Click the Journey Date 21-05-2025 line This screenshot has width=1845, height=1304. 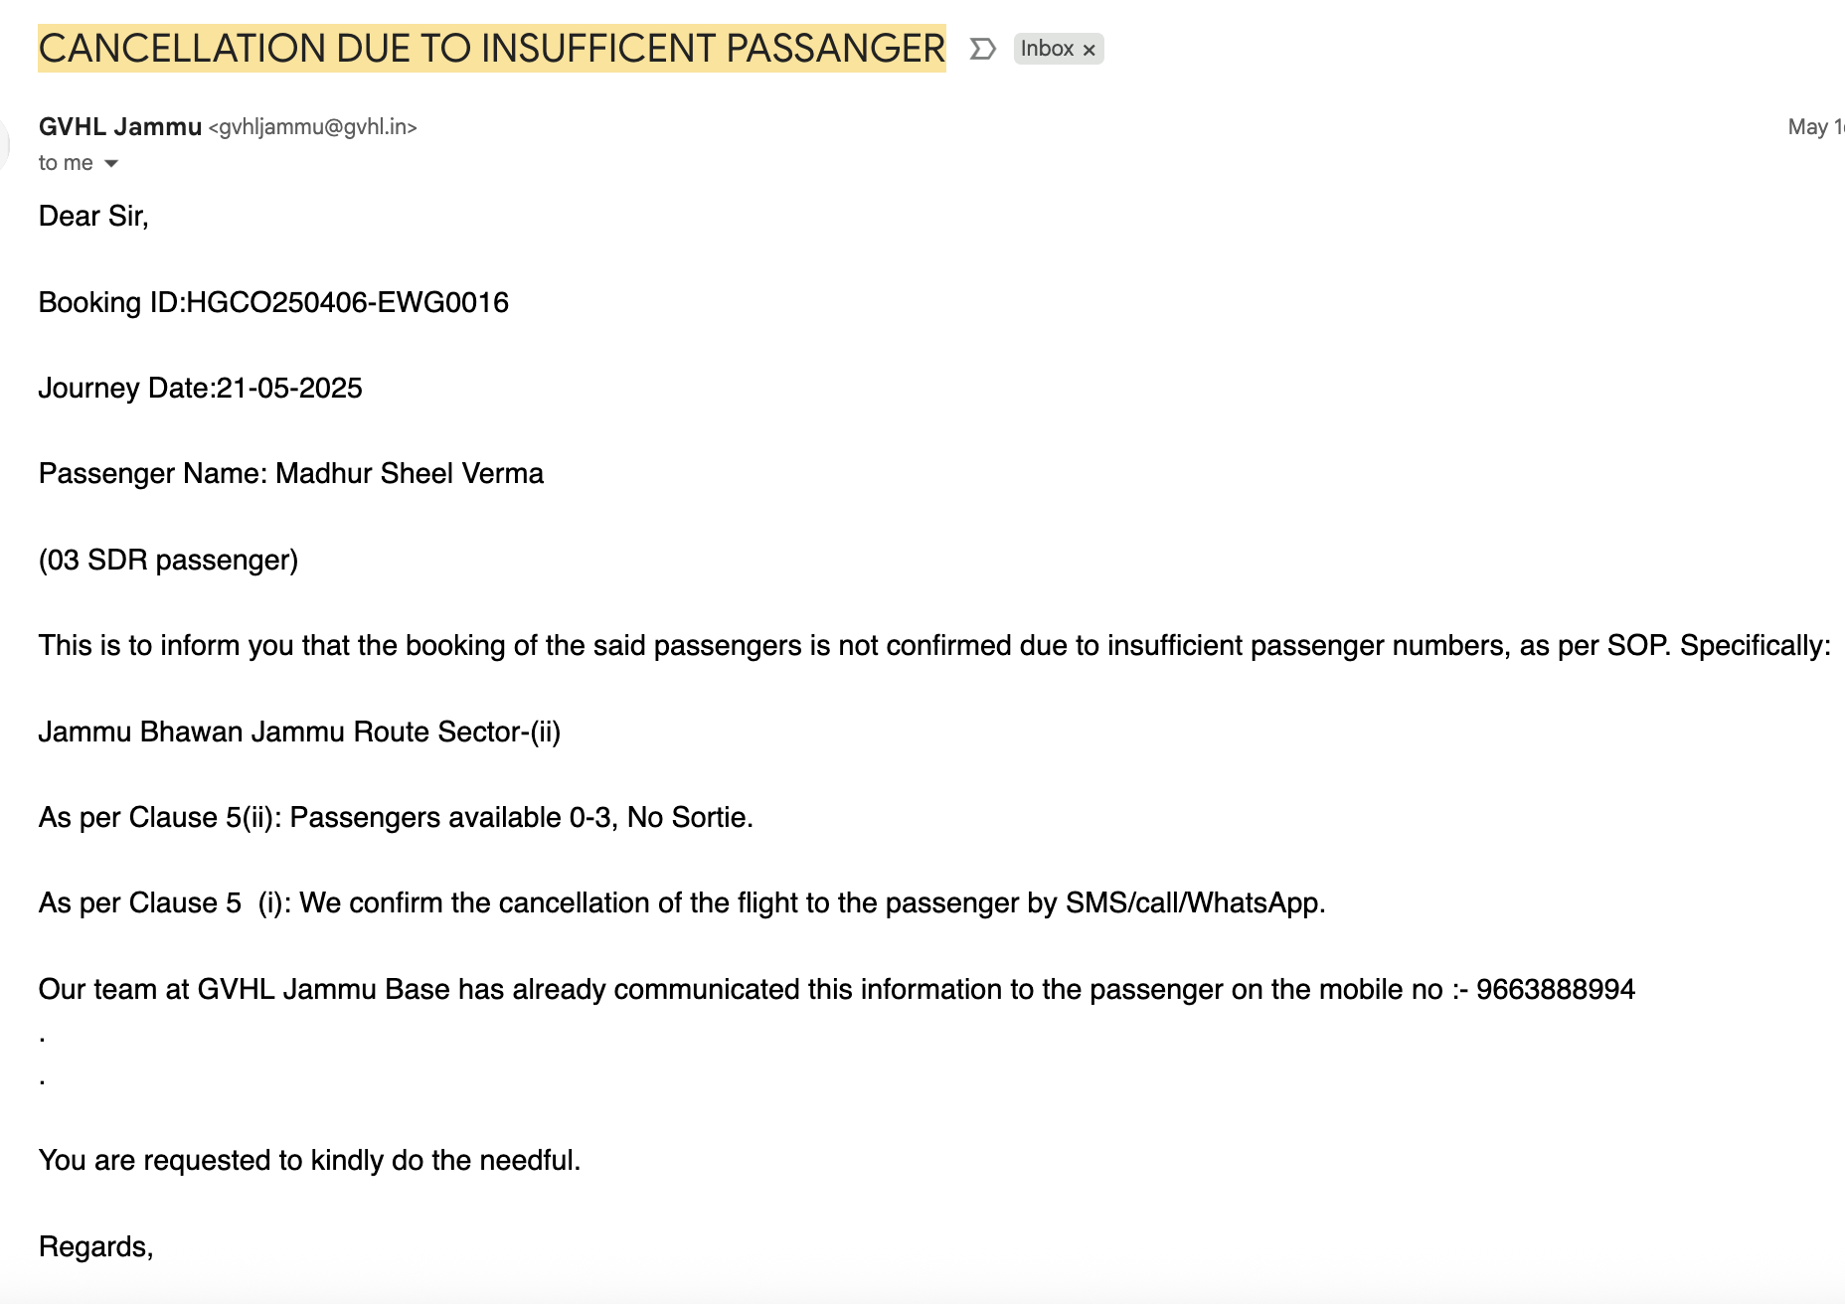200,389
